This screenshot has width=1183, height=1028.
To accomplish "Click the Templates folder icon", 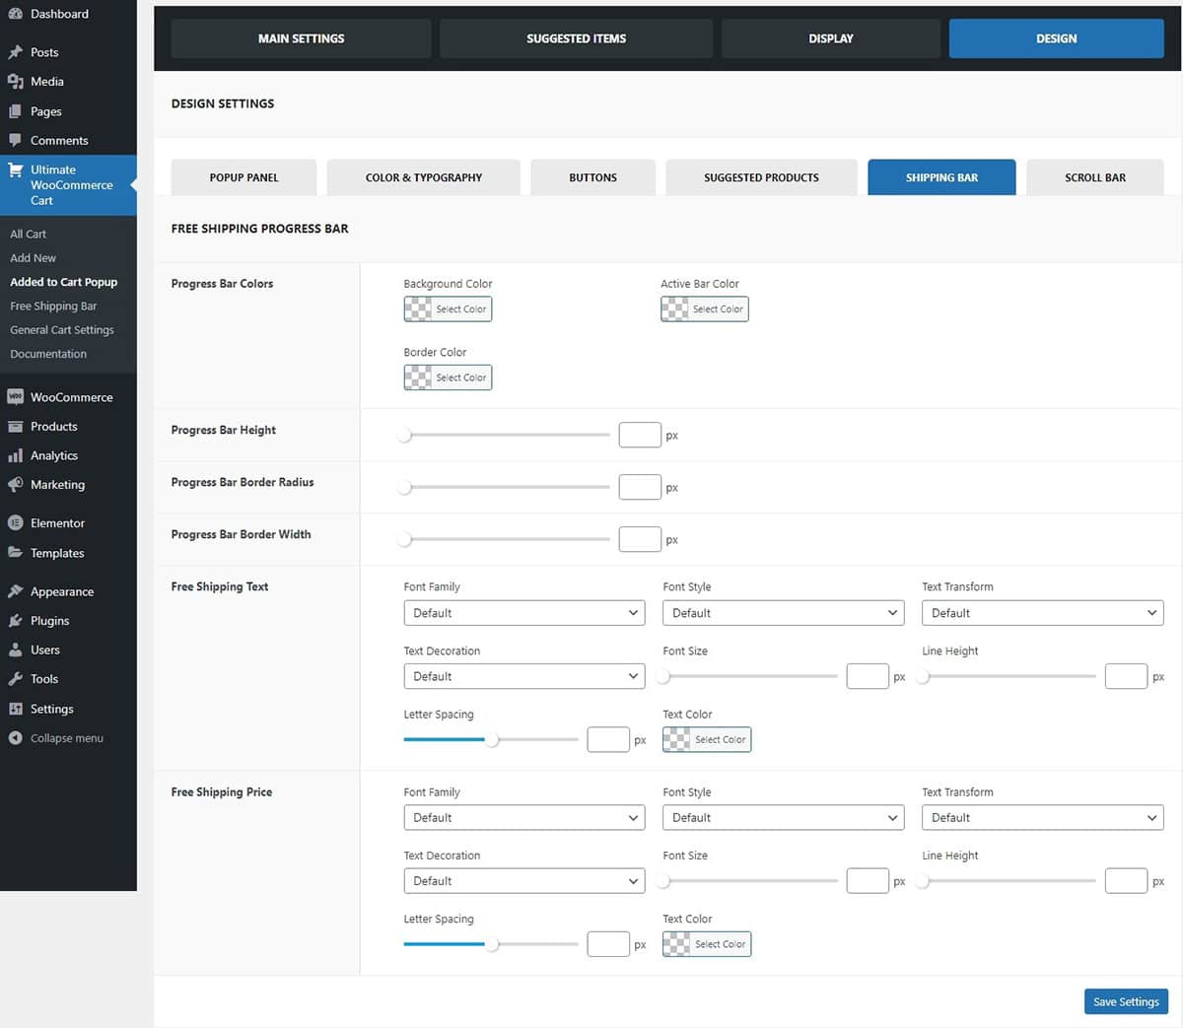I will point(15,553).
